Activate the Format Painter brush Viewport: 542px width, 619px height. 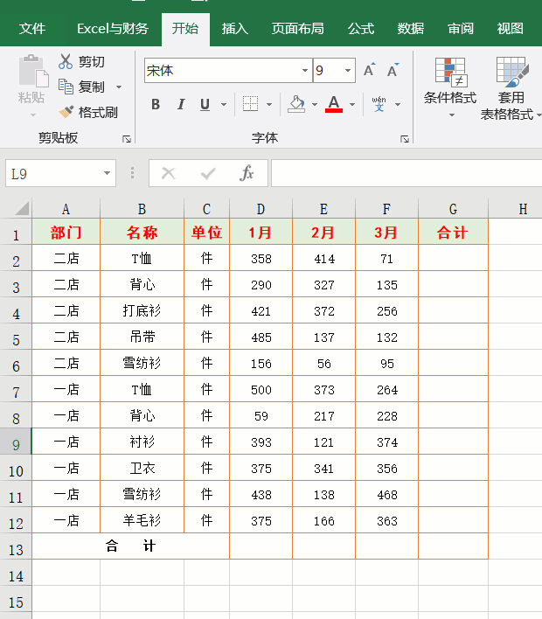(66, 112)
